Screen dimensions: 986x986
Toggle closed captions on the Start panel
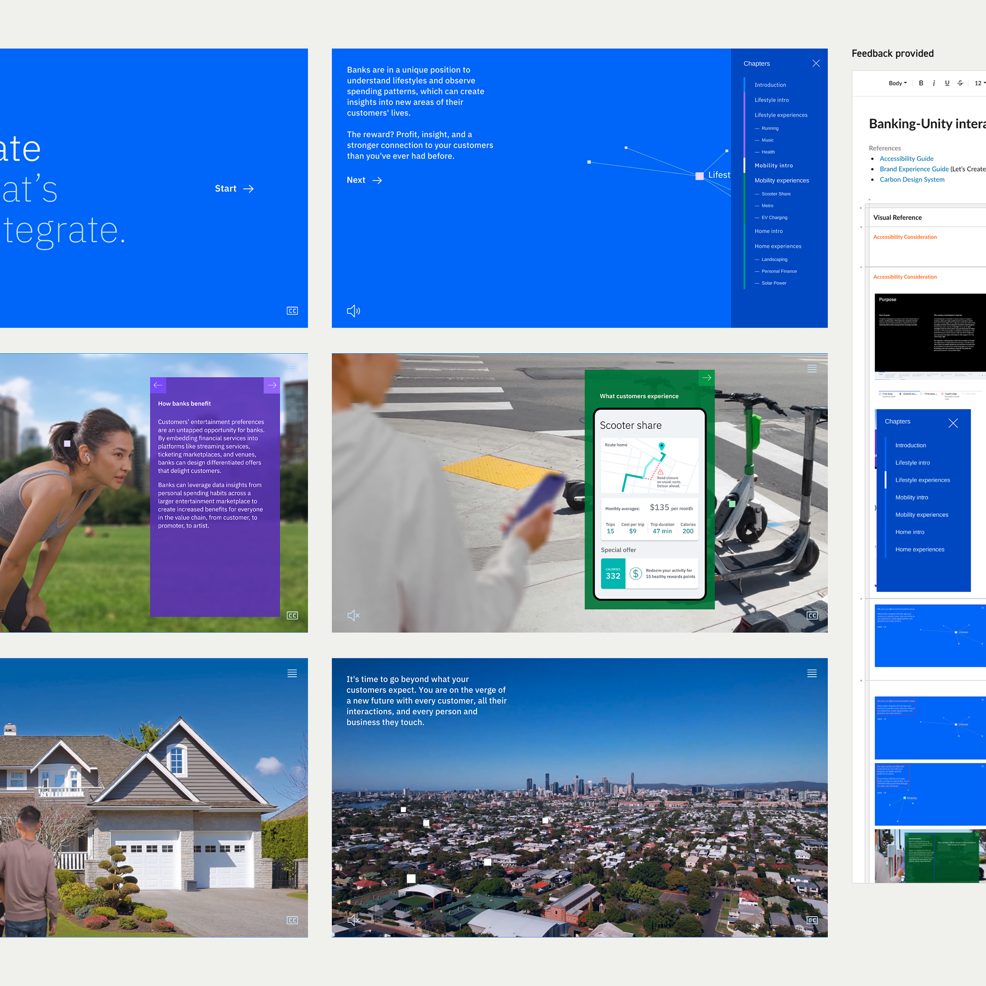[292, 311]
